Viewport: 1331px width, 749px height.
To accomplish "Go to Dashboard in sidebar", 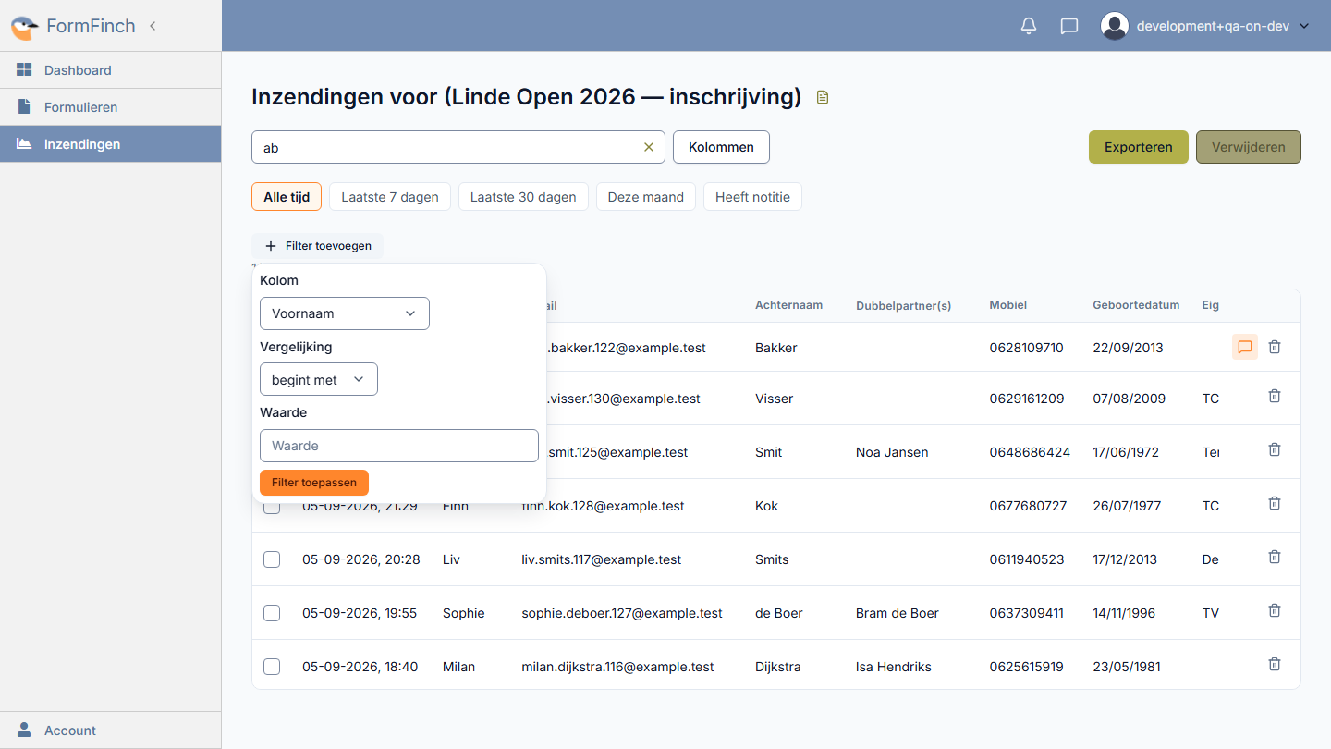I will point(110,70).
